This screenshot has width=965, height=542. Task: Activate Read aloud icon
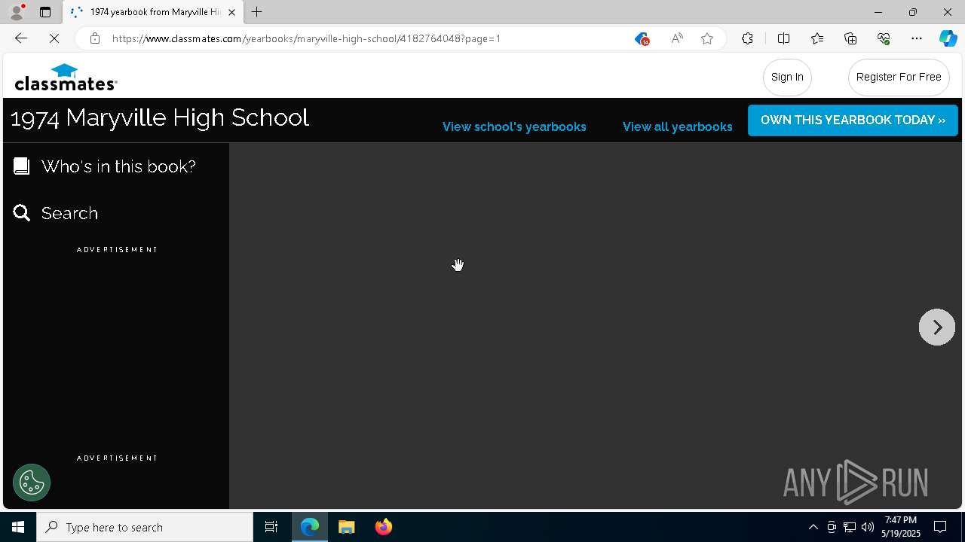click(x=677, y=38)
